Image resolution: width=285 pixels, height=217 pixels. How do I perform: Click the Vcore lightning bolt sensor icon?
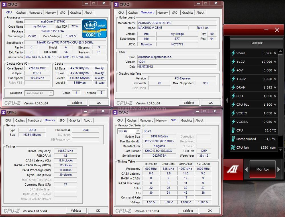pos(233,53)
